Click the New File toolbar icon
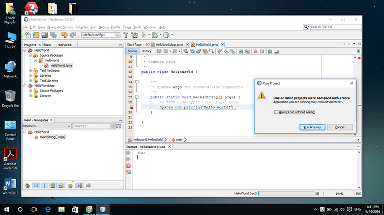The width and height of the screenshot is (384, 215). point(28,35)
